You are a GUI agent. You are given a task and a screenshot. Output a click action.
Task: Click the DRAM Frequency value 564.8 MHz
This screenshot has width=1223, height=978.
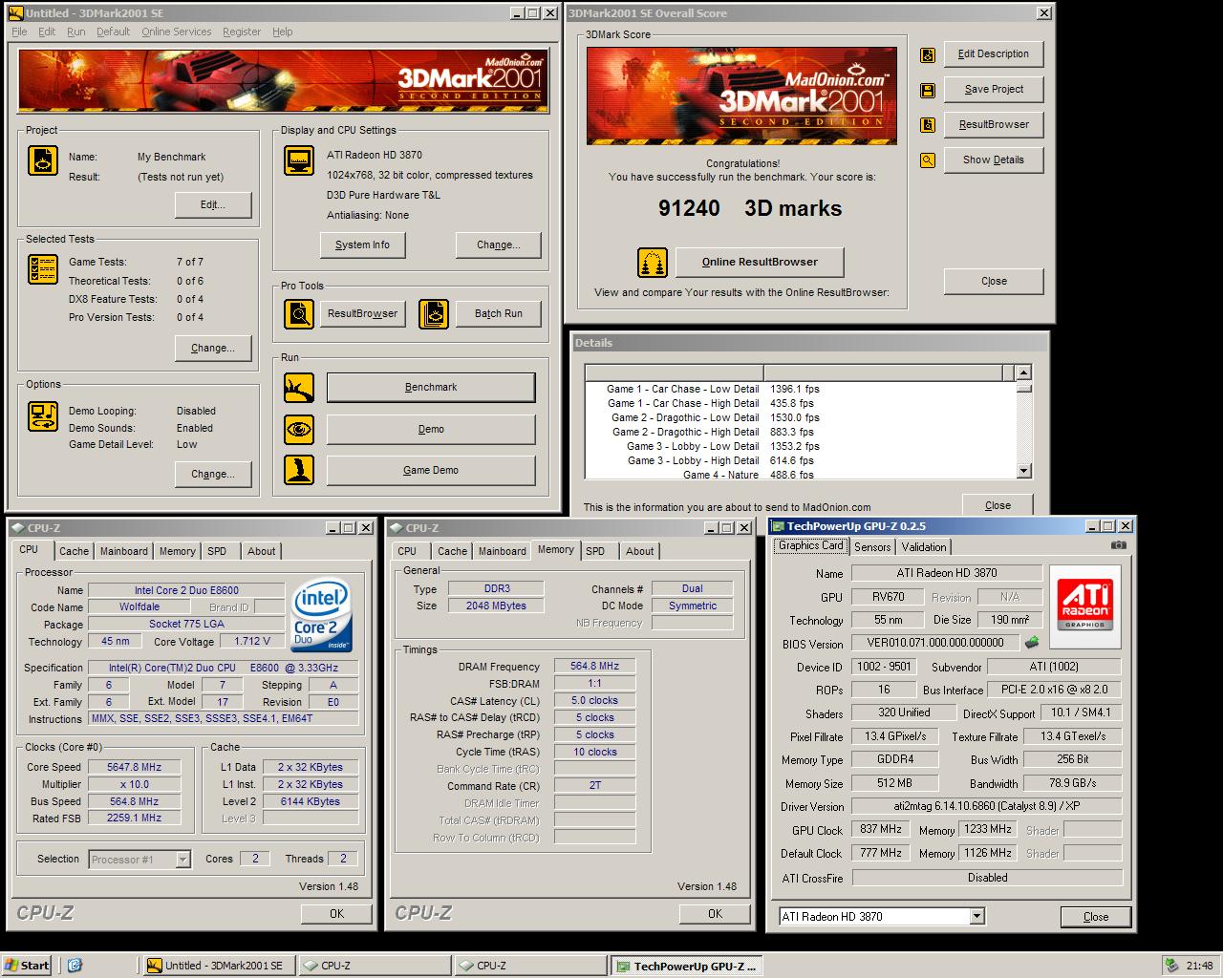(594, 667)
